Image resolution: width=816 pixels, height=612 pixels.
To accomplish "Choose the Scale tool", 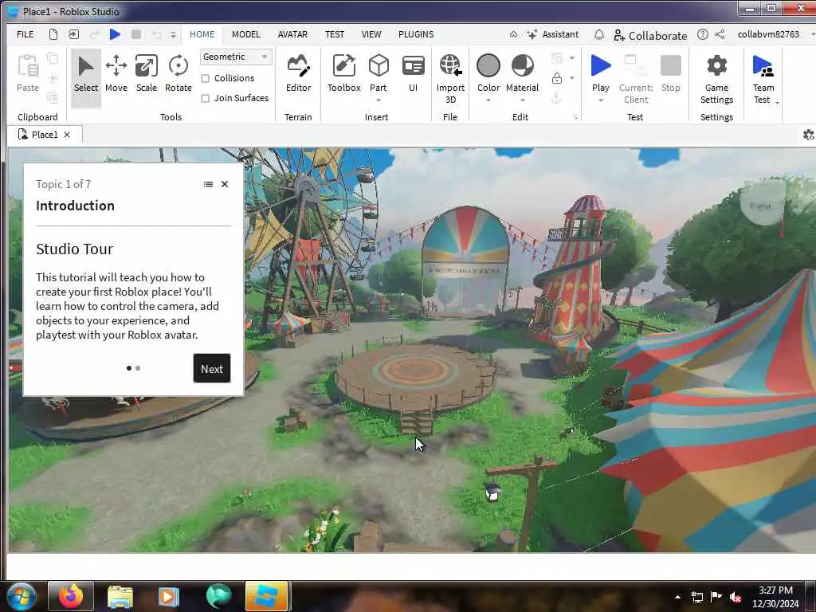I will point(147,74).
